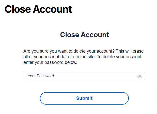157x114 pixels.
Task: Click the word "Account" in the page title
Action: point(52,9)
